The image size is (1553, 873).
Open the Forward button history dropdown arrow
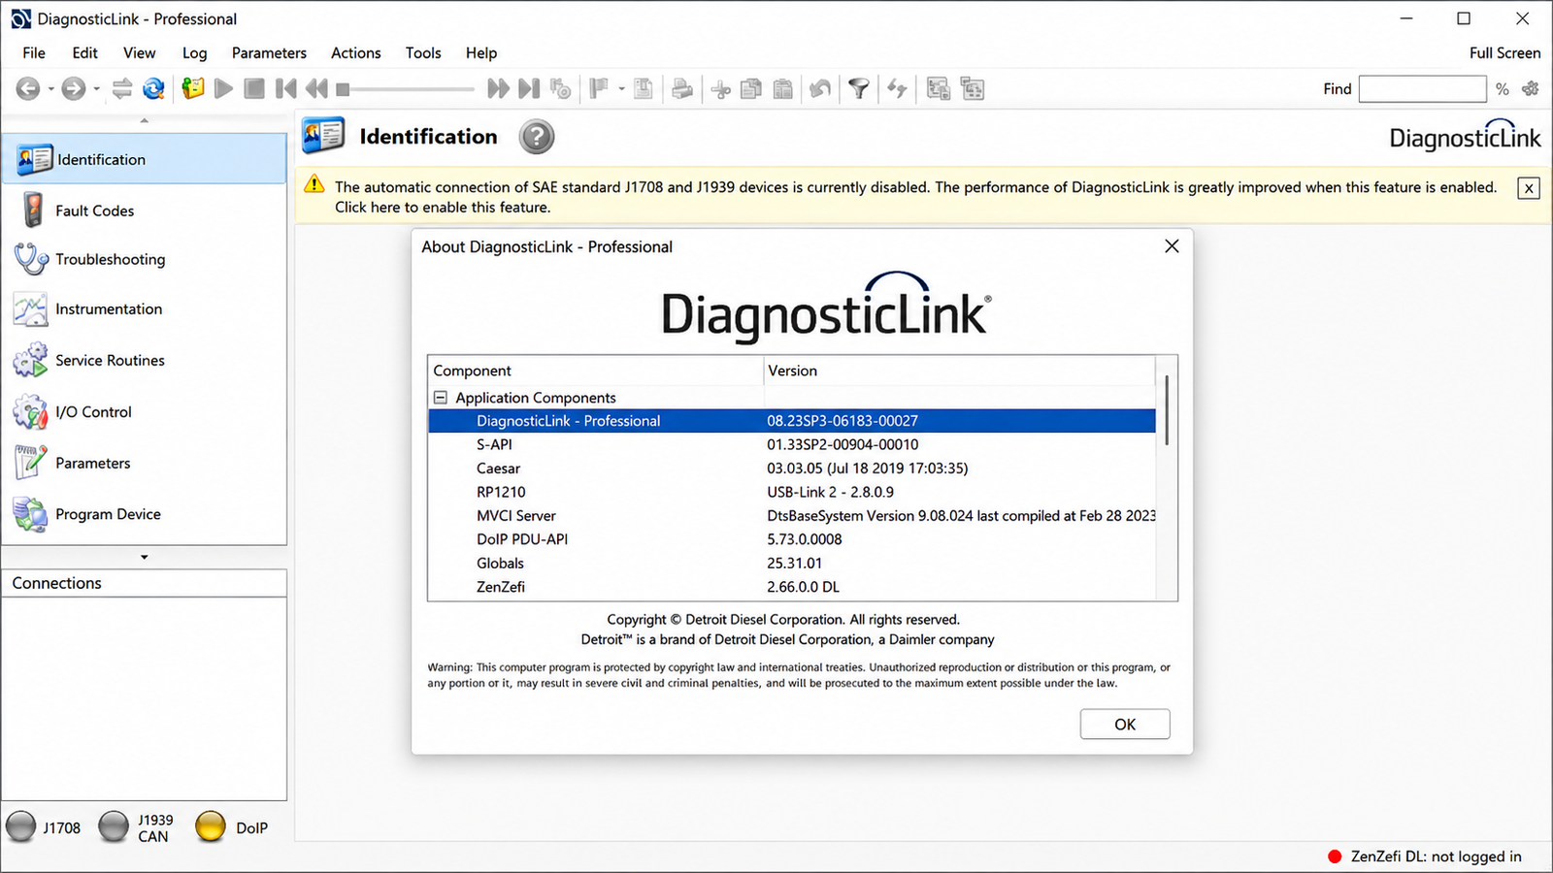pyautogui.click(x=96, y=89)
